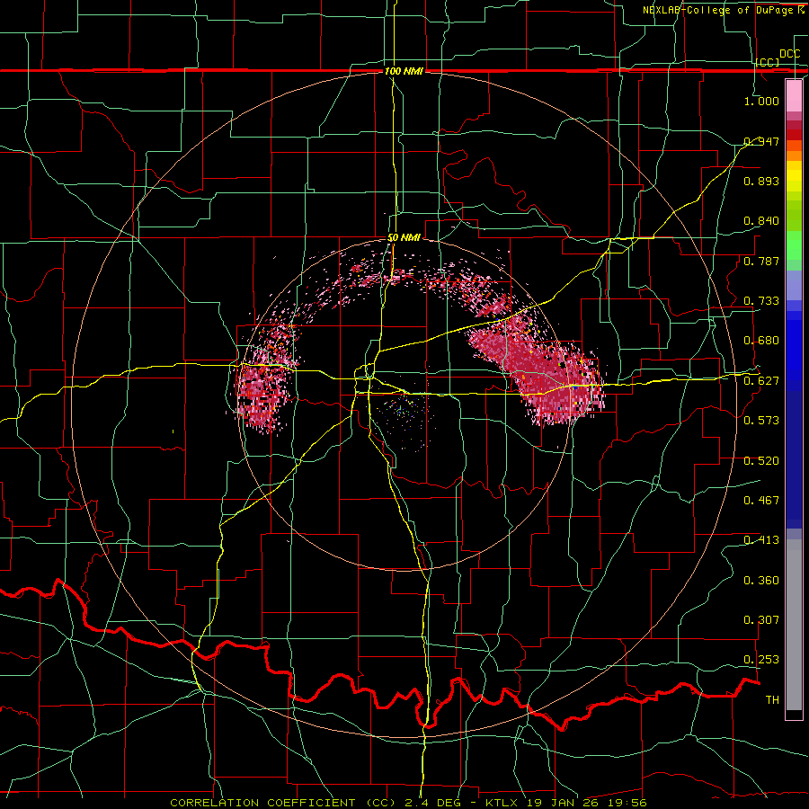Pick the light pink color bar segment
The height and width of the screenshot is (809, 809).
(x=794, y=95)
